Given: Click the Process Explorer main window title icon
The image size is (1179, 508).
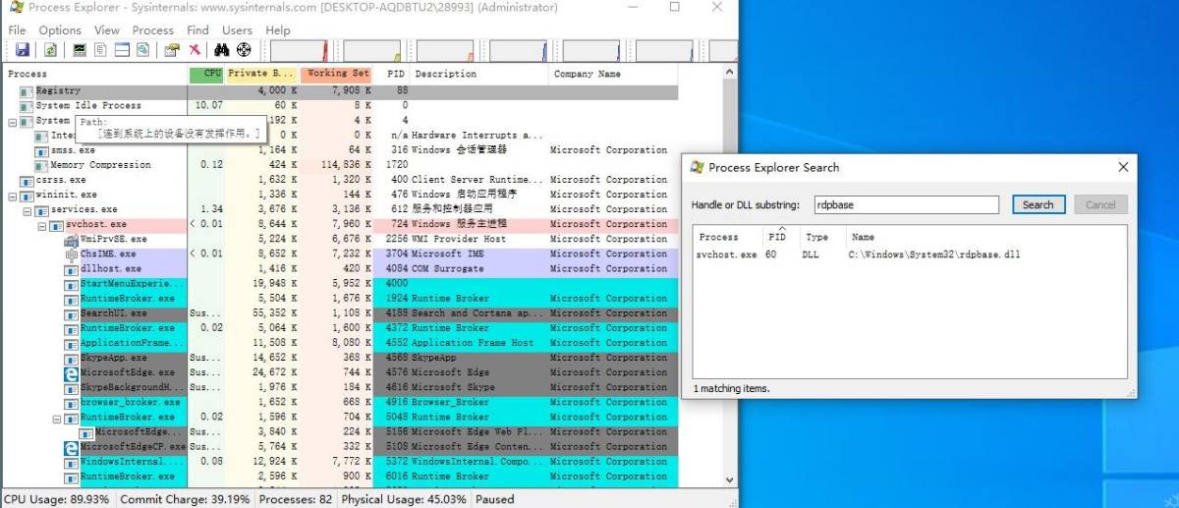Looking at the screenshot, I should pos(16,8).
